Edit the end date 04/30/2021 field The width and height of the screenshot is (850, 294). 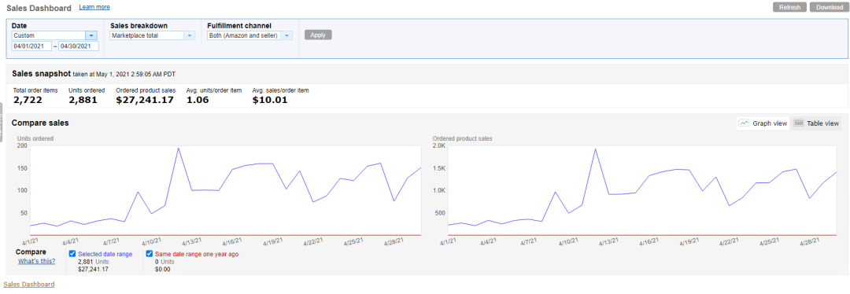[x=79, y=46]
